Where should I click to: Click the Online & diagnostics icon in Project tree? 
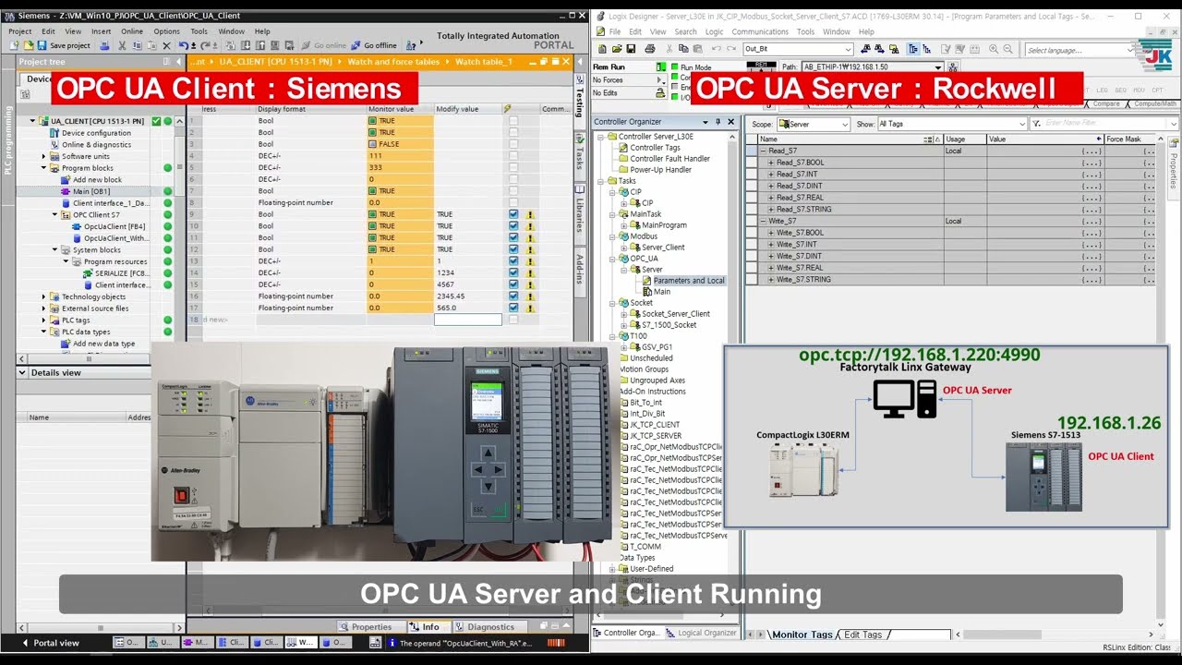(54, 145)
